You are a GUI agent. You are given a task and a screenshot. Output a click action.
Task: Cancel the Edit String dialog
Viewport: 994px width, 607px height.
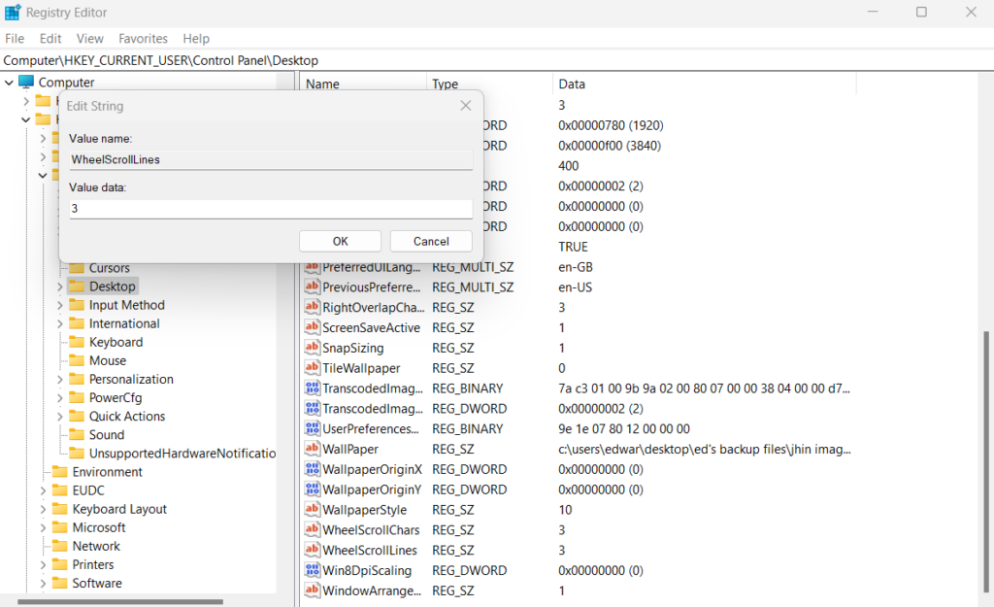coord(431,241)
